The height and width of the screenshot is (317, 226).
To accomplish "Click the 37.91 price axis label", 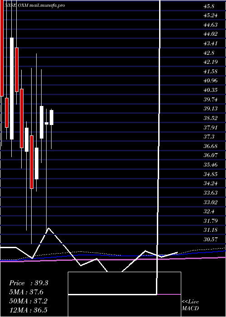I will [211, 127].
